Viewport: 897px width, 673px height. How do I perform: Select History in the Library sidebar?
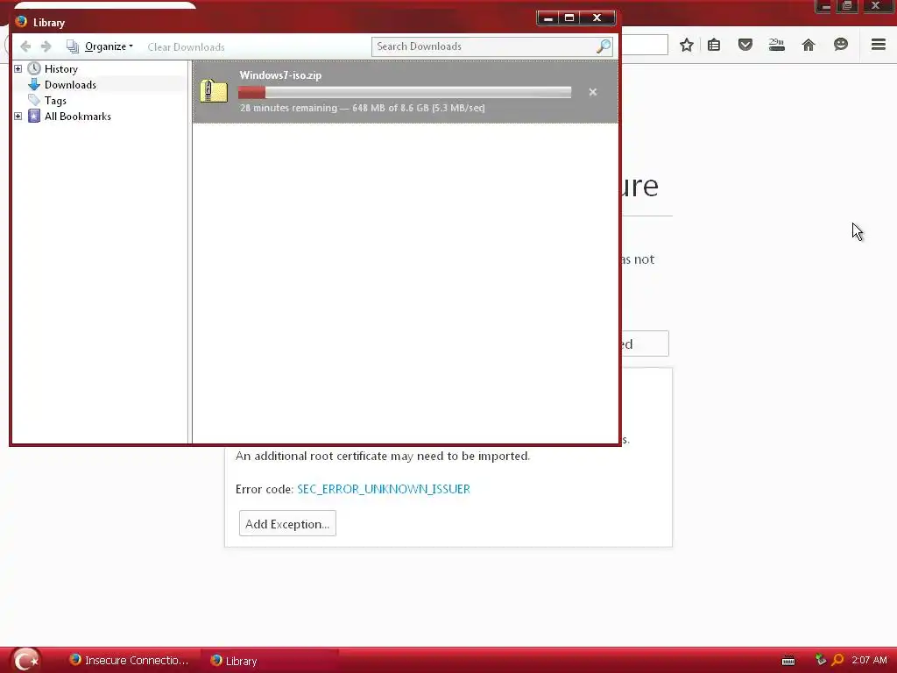tap(61, 68)
